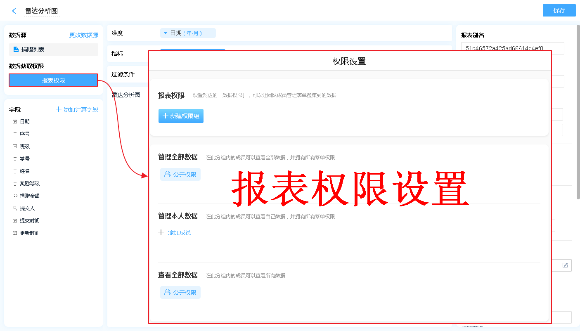Click the back arrow icon
Image resolution: width=580 pixels, height=331 pixels.
pyautogui.click(x=14, y=11)
